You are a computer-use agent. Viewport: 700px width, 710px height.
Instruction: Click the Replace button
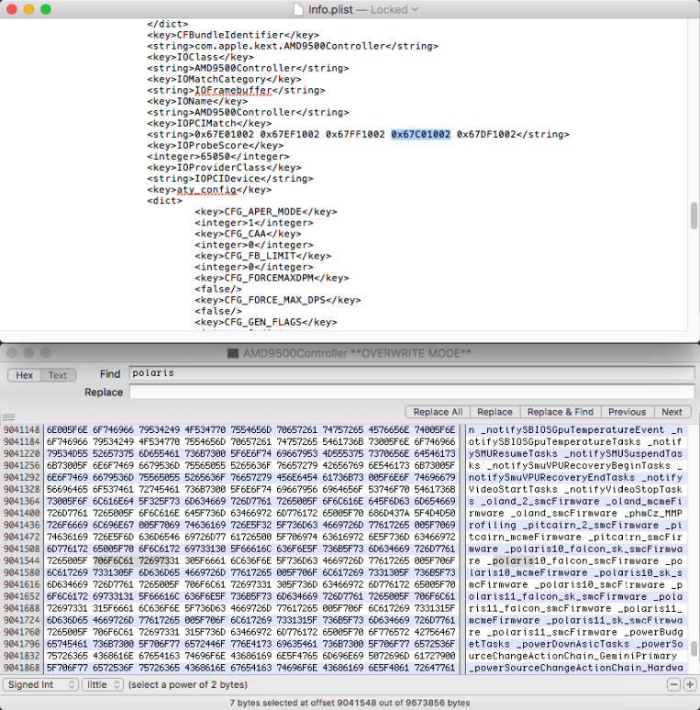click(x=494, y=412)
